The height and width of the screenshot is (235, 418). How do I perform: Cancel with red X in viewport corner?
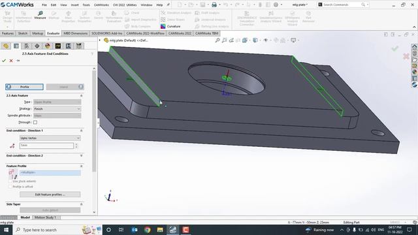click(x=406, y=56)
